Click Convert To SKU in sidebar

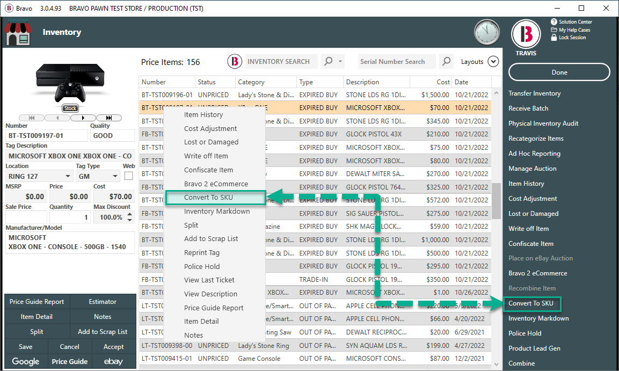530,303
